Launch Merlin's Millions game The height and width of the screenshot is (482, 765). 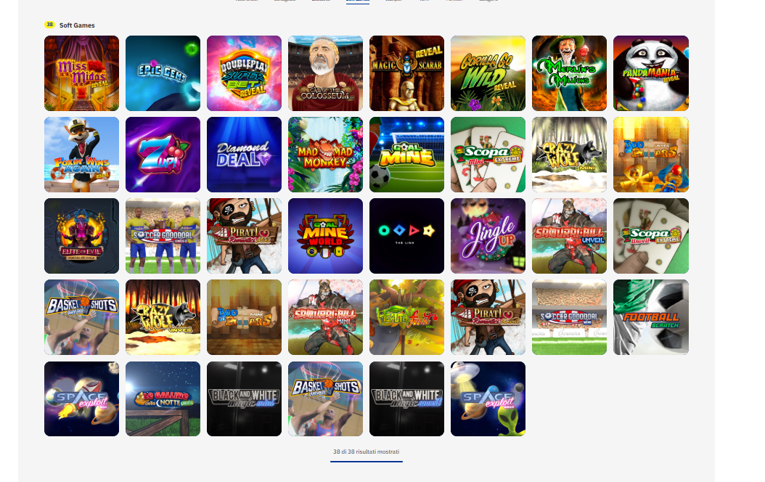(x=569, y=73)
